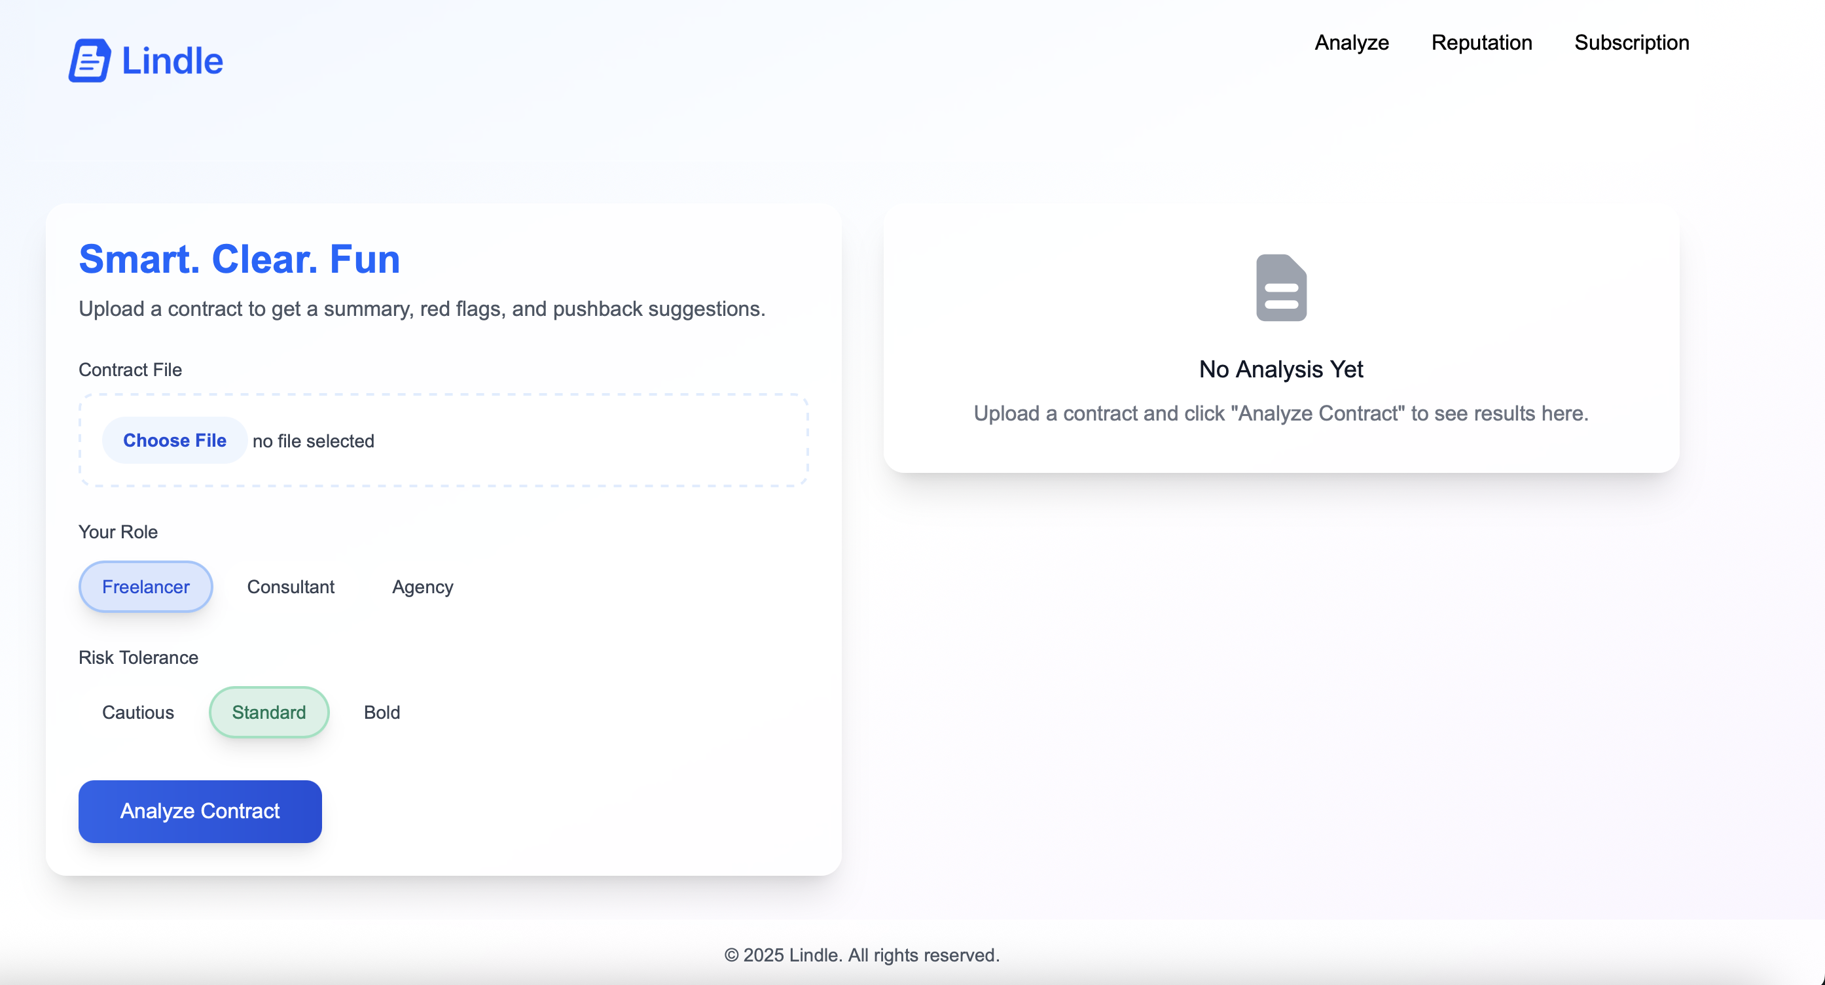Click the gray document icon in results panel
The image size is (1825, 985).
pos(1281,288)
